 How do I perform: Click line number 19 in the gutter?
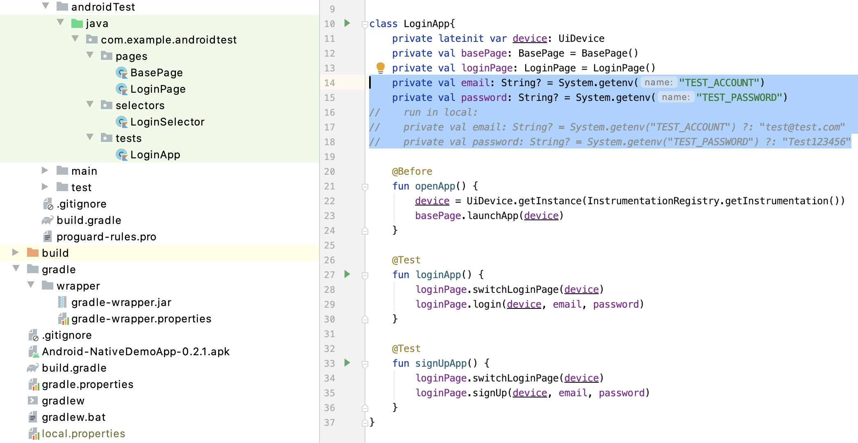(x=329, y=157)
